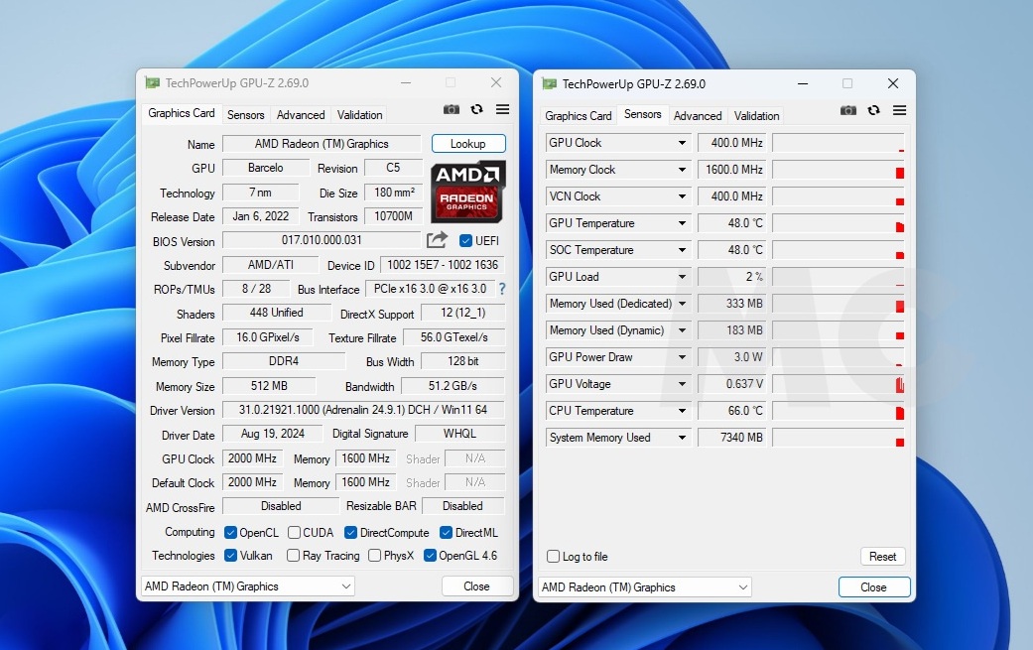
Task: Open the Validation tab in Sensors window
Action: coord(757,116)
